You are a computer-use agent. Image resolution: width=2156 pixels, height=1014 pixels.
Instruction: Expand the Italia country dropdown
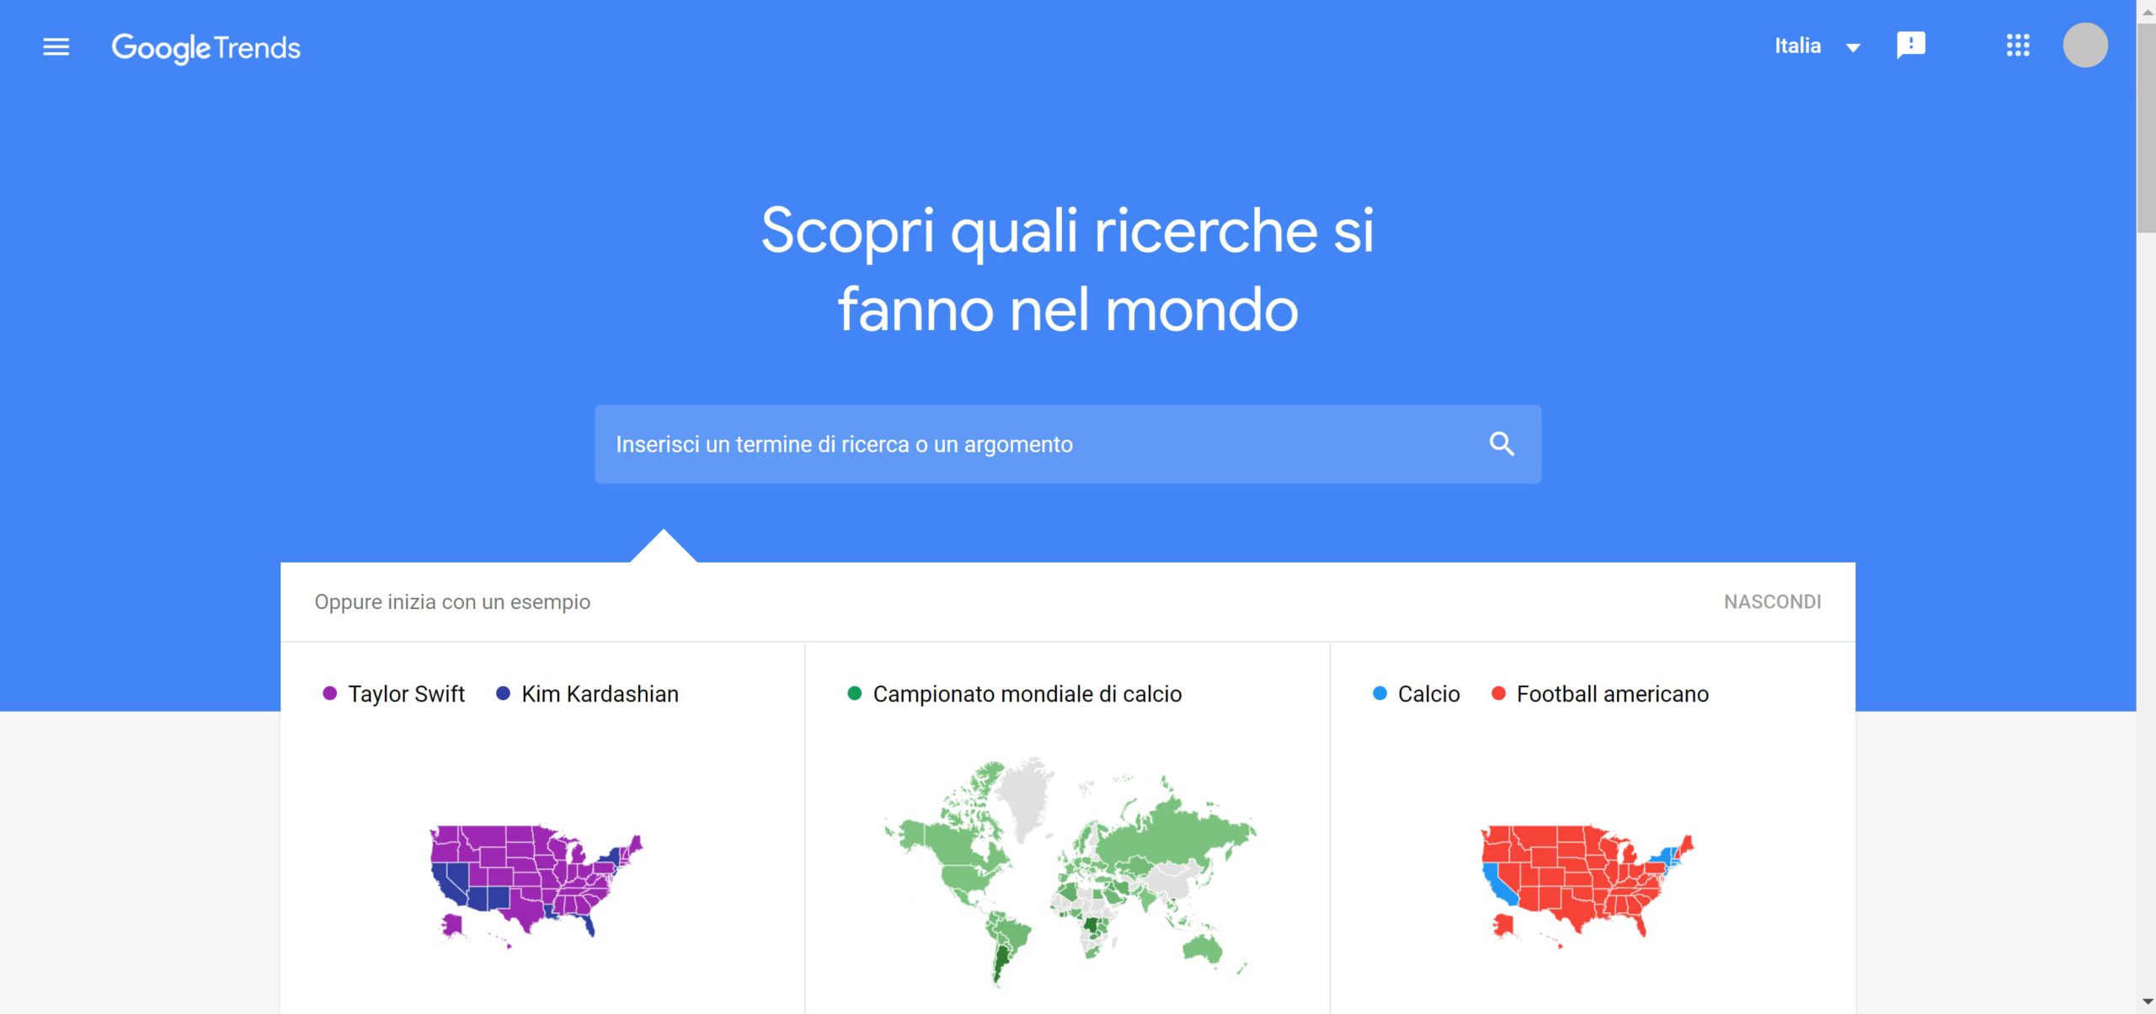pos(1815,44)
